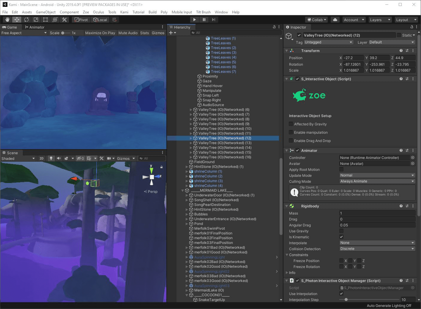
Task: Toggle Maximize On Play button
Action: point(100,33)
